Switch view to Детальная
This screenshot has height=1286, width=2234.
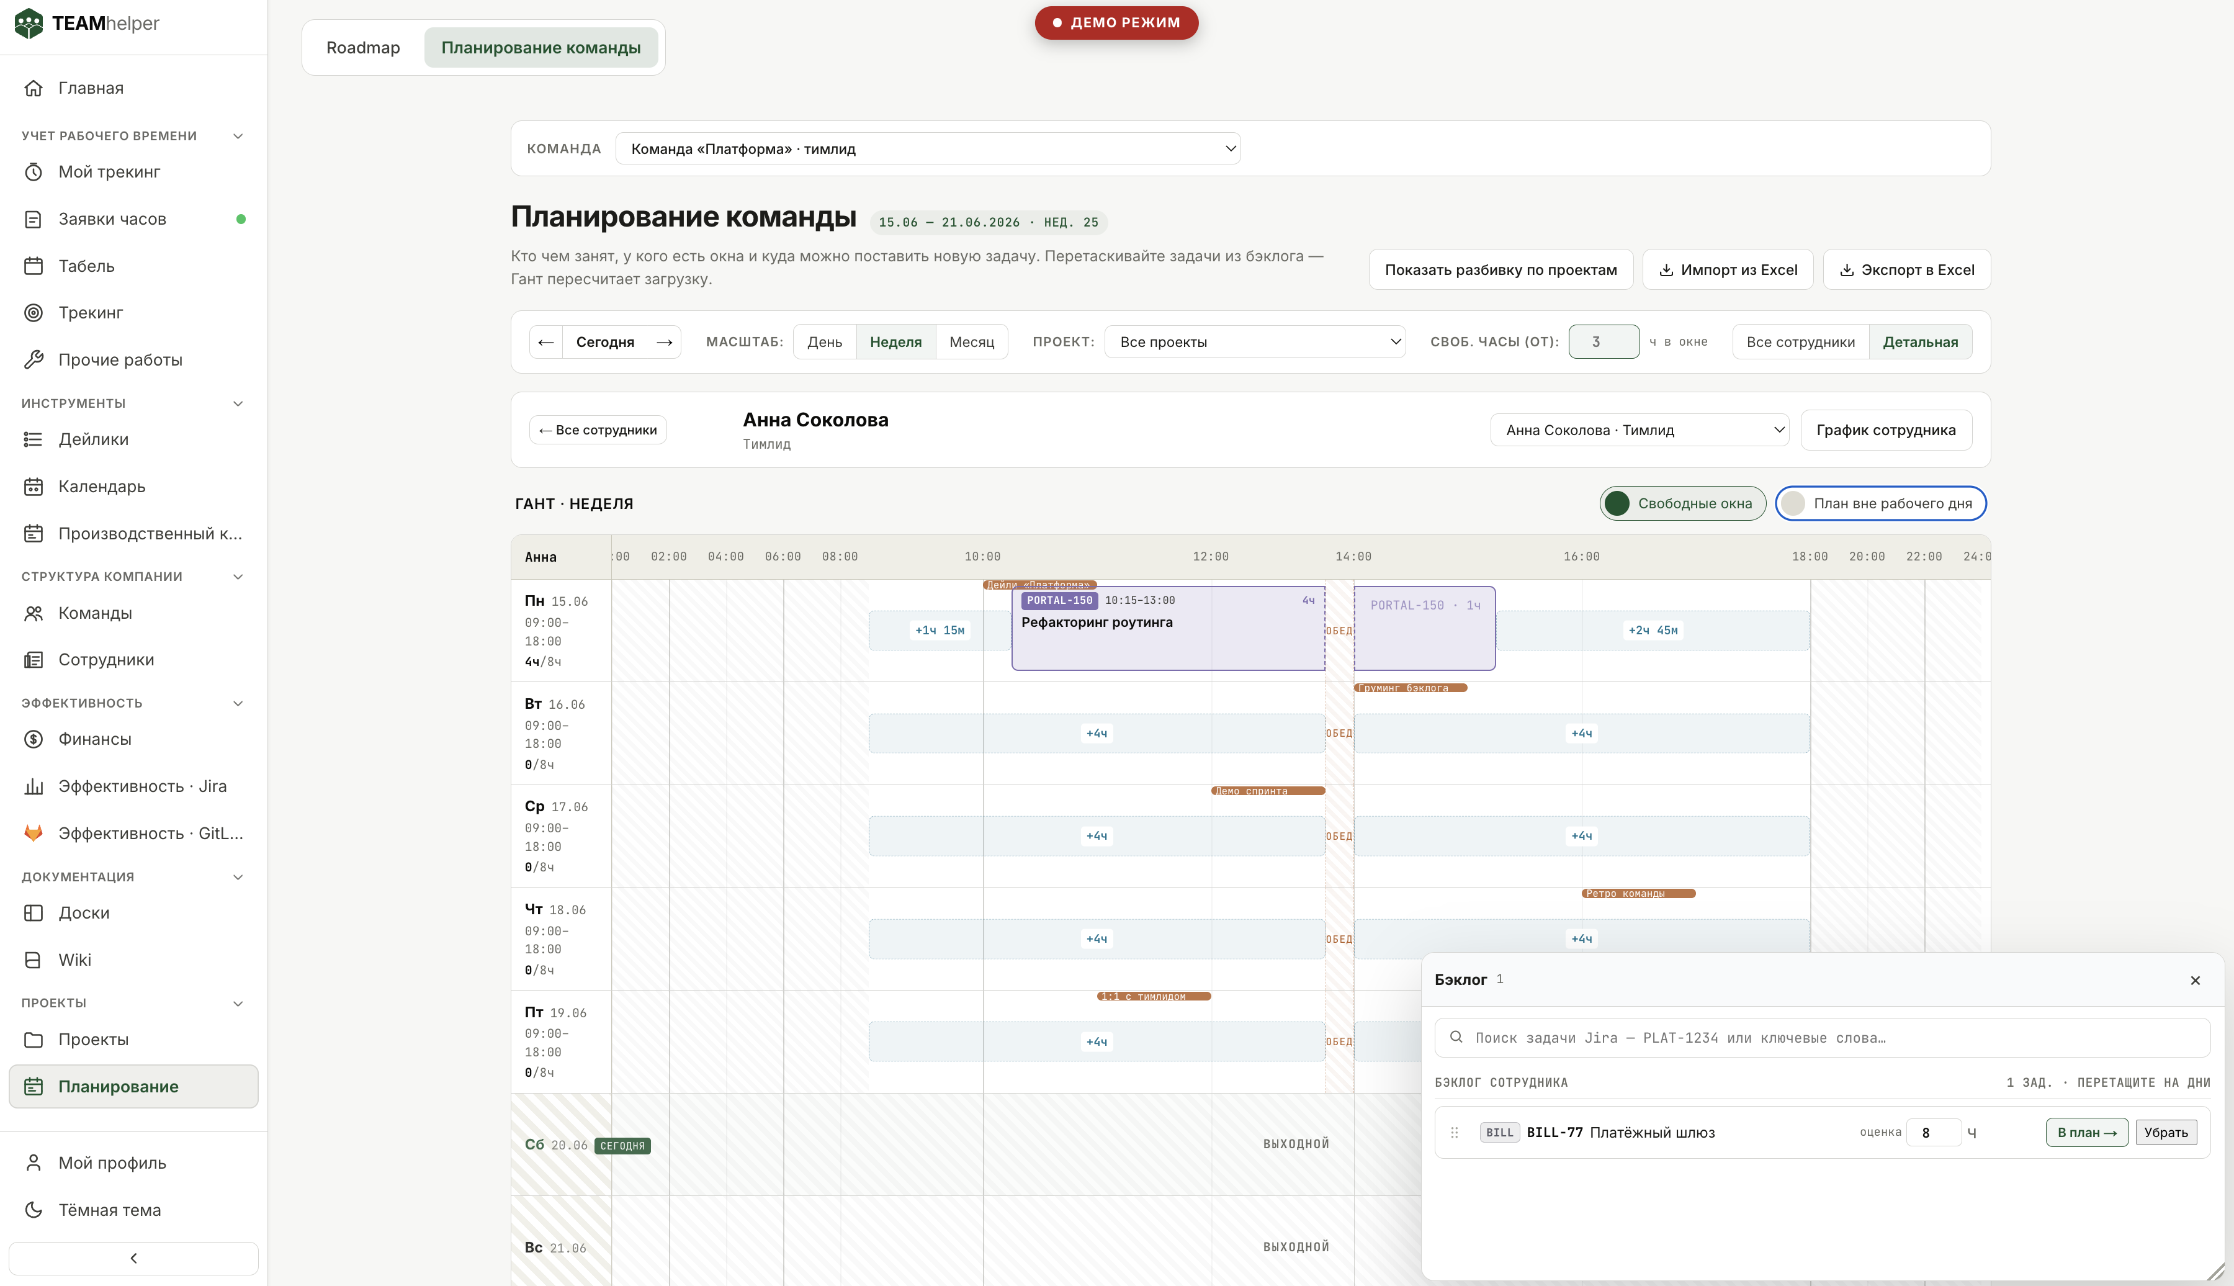pyautogui.click(x=1919, y=342)
